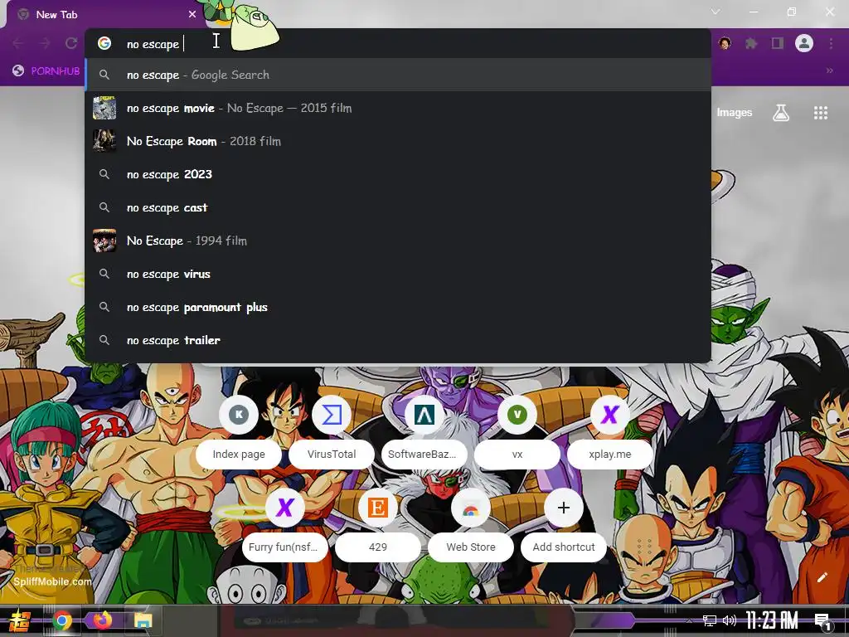Close the New Tab tab
The width and height of the screenshot is (849, 637).
point(192,15)
